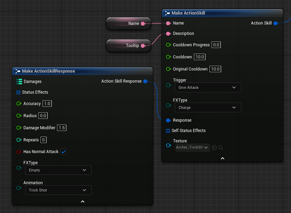291x213 pixels.
Task: Click the Status Effects array pin icon
Action: pyautogui.click(x=18, y=92)
